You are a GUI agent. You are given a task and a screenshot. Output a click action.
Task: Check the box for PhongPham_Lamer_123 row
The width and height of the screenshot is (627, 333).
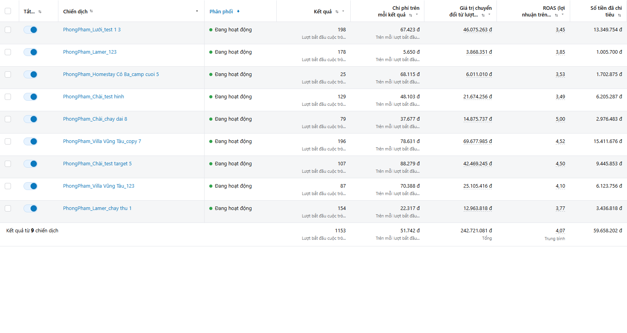pos(8,52)
